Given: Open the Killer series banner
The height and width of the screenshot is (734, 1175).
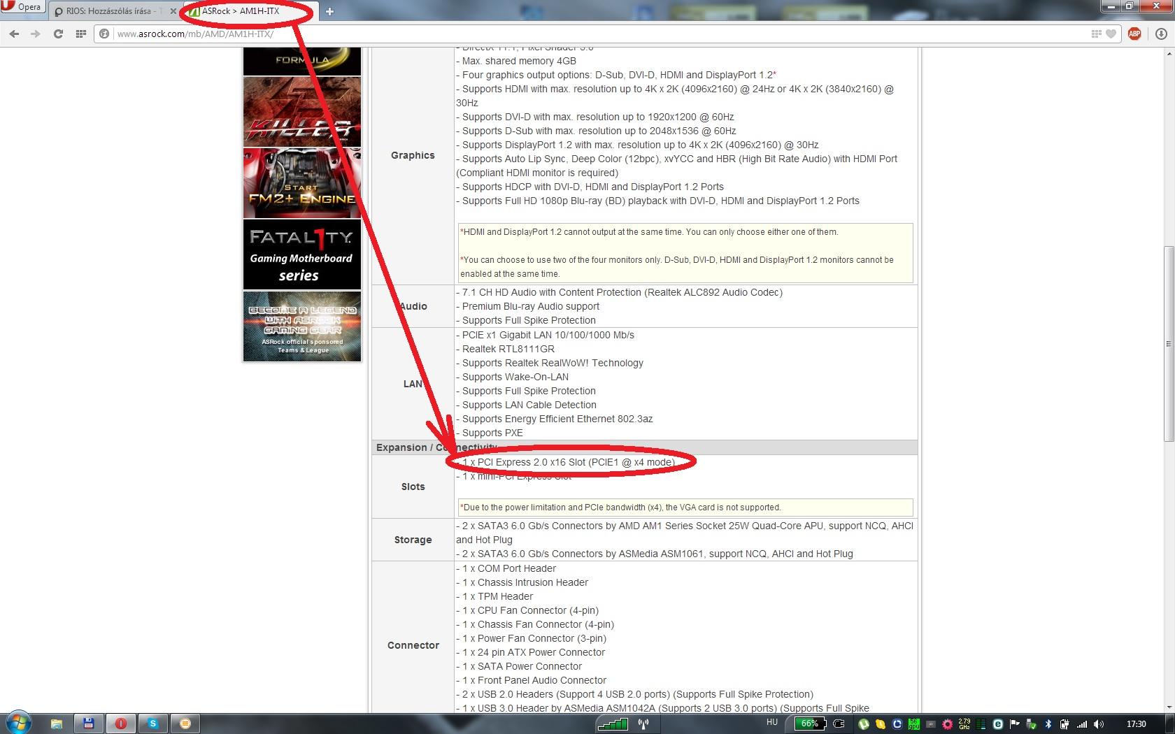Looking at the screenshot, I should [x=302, y=112].
